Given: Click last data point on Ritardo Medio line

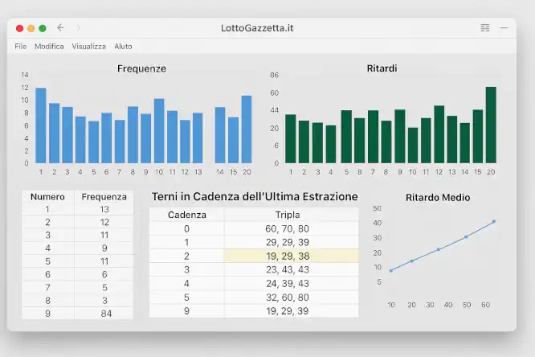Looking at the screenshot, I should coord(493,221).
